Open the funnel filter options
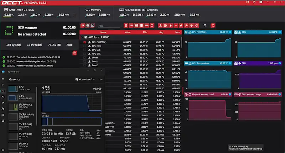285x153 pixels. pyautogui.click(x=205, y=26)
